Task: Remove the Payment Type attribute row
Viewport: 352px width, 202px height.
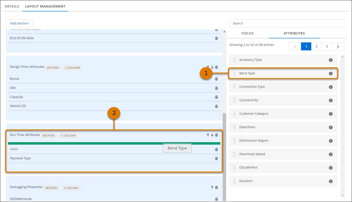Action: pos(216,158)
